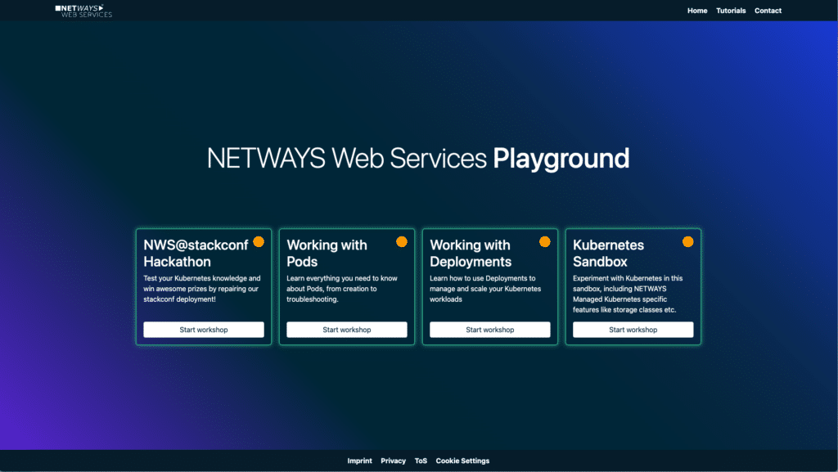Click the NETWAYS Web Services Playground heading
Viewport: 838px width, 472px height.
418,158
